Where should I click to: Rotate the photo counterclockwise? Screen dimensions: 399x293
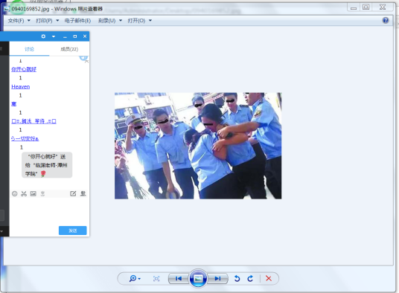(x=237, y=279)
